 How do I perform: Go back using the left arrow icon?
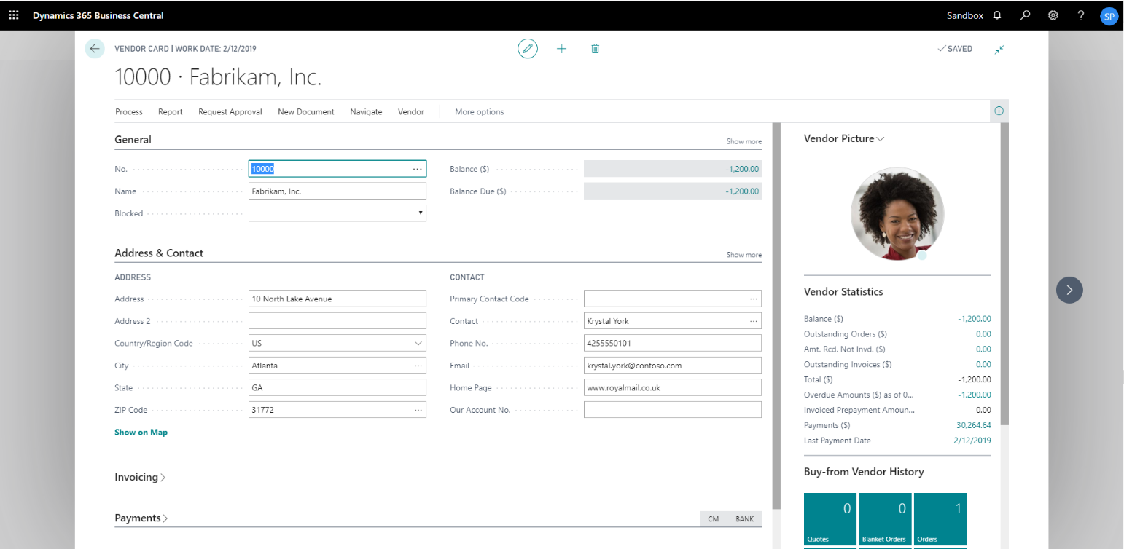(x=95, y=49)
